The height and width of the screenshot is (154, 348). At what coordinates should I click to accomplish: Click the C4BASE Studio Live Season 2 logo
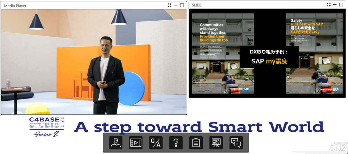[46, 128]
